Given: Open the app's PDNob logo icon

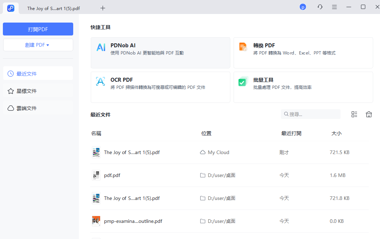Looking at the screenshot, I should pos(10,8).
